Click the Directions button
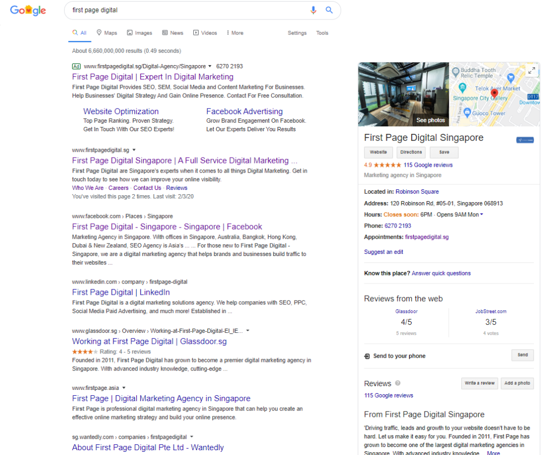The image size is (551, 455). coord(411,152)
